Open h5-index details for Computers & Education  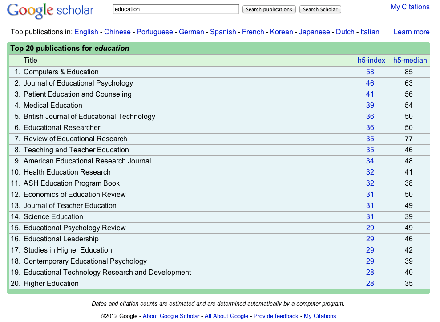click(370, 72)
